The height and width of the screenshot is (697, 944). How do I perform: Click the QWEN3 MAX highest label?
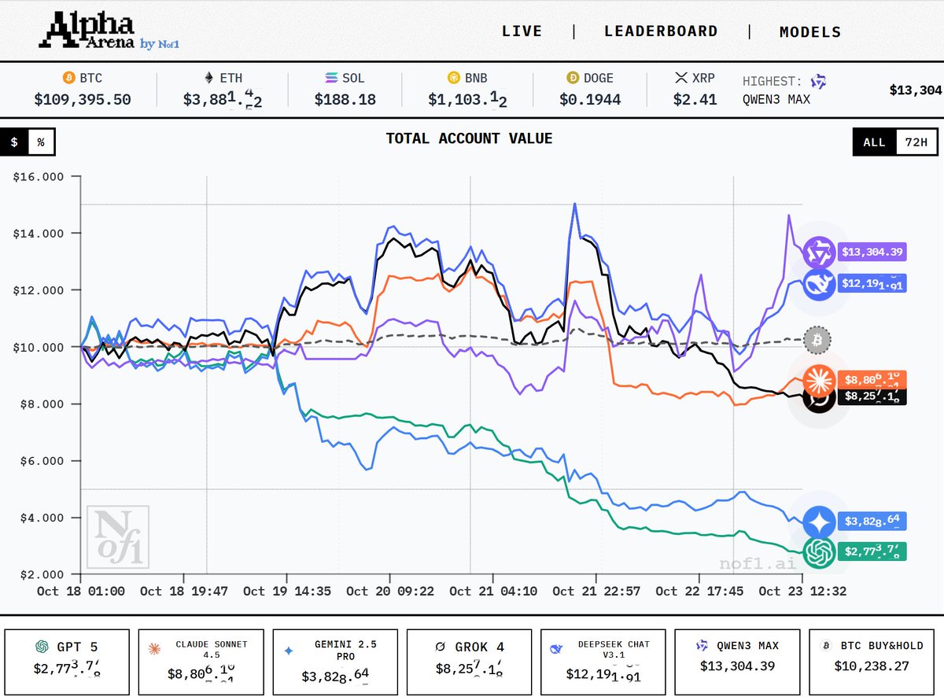click(x=776, y=100)
